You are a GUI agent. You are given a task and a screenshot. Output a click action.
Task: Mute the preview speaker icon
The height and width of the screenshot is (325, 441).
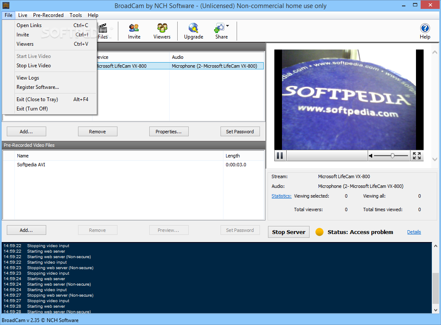(371, 156)
